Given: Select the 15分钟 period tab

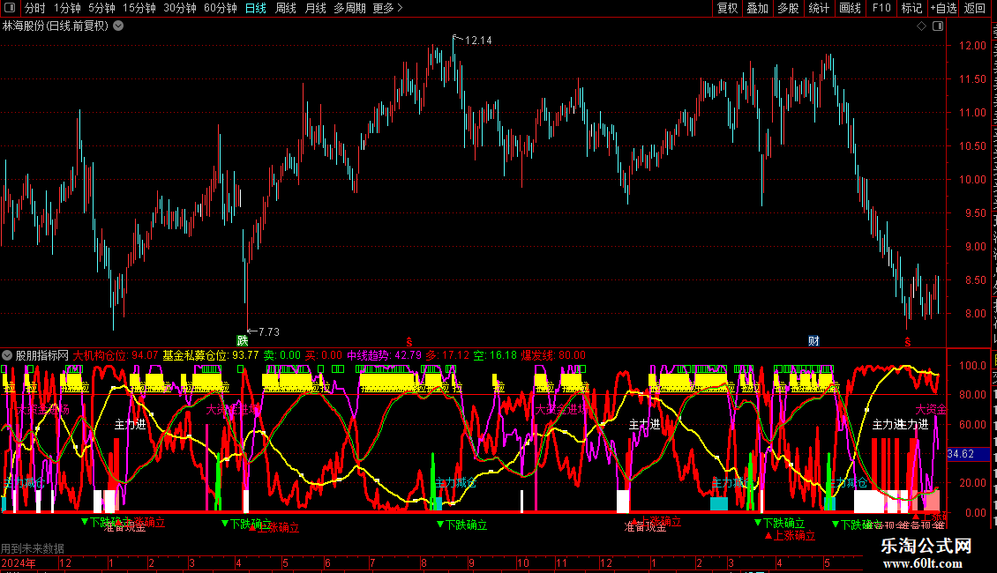Looking at the screenshot, I should 139,8.
